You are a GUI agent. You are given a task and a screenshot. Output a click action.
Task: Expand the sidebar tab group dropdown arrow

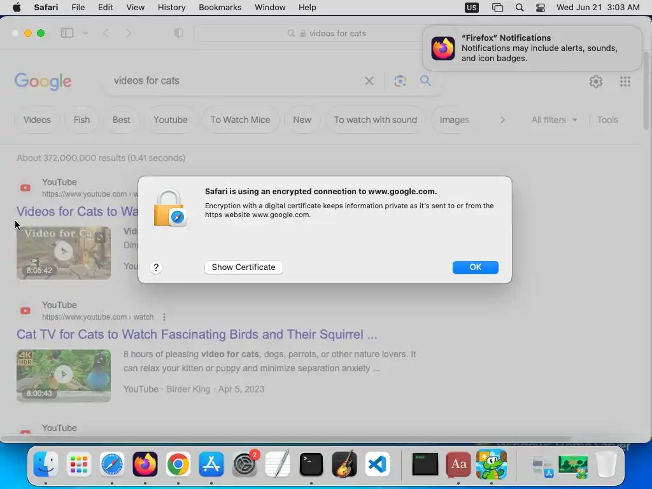tap(85, 33)
